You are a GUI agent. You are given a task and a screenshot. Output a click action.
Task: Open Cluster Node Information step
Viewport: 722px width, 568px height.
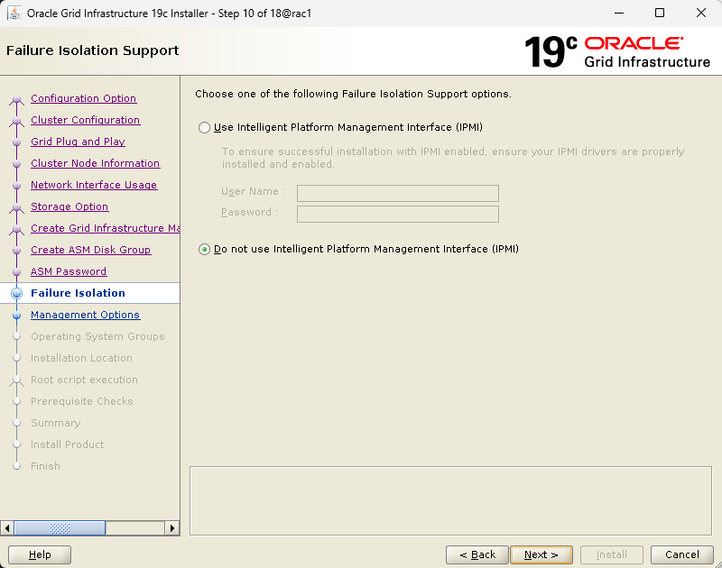[x=95, y=163]
